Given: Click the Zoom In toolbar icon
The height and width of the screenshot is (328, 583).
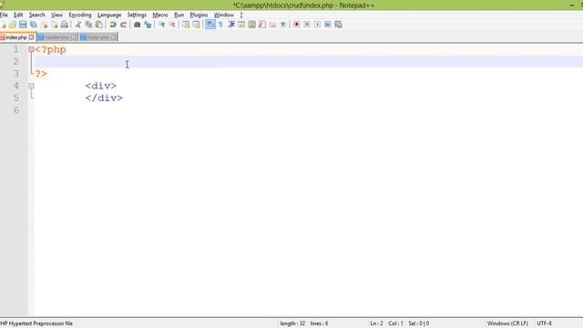Looking at the screenshot, I should click(162, 25).
